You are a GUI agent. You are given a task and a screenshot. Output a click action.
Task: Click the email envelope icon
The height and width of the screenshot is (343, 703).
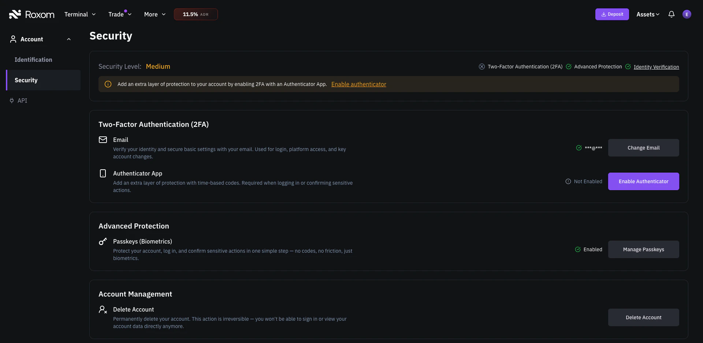click(103, 140)
